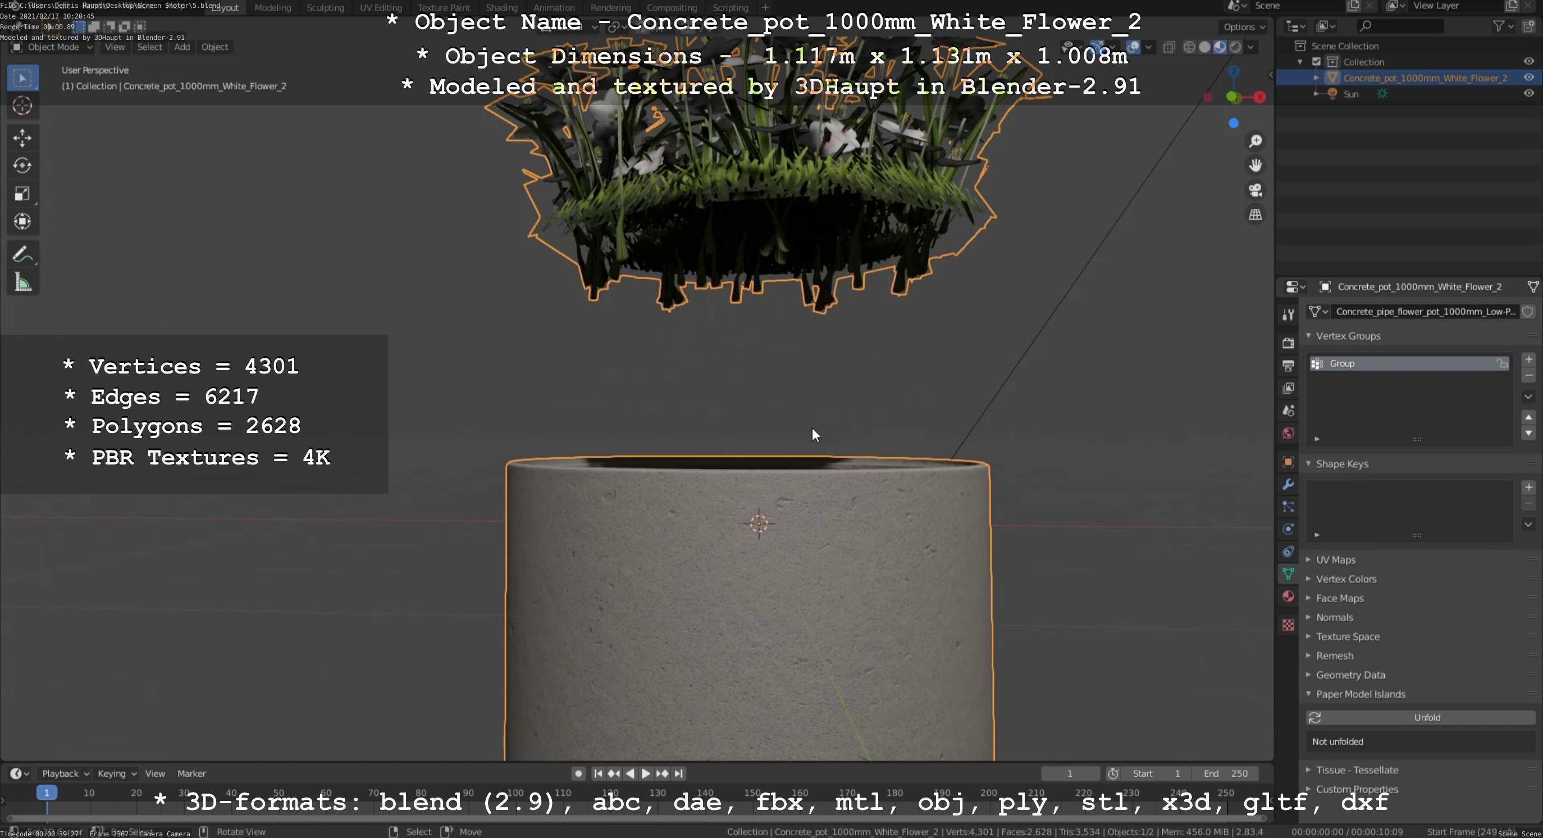Pick the Rotate tool
Screen dimensions: 1543x838
[23, 165]
